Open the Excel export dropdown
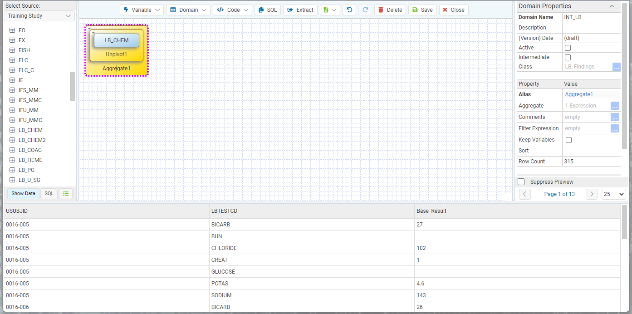Viewport: 632px width, 314px height. (330, 10)
